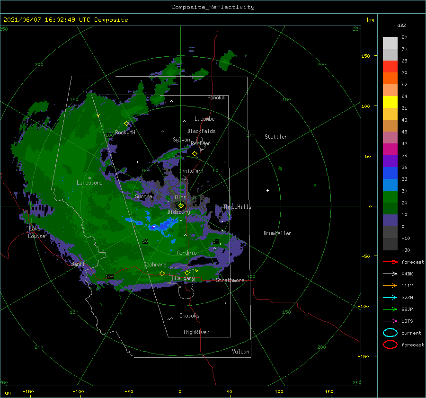Select the Lacombe label
Screen dimensions: 426x398
tap(204, 119)
